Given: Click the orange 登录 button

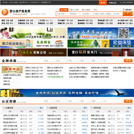Looking at the screenshot, I should (103, 3).
